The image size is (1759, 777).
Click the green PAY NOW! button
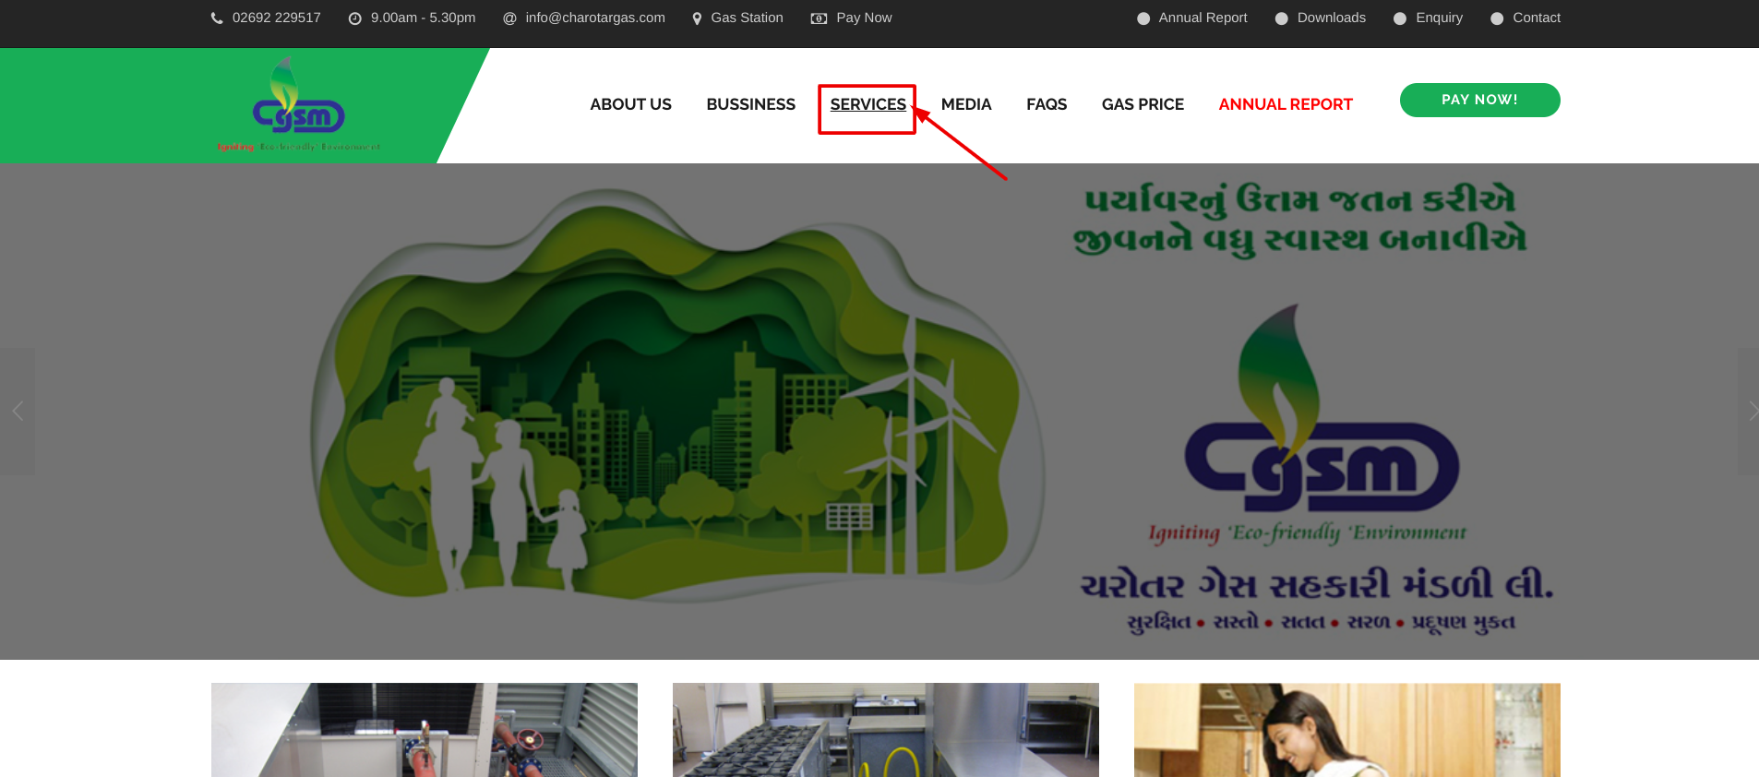pyautogui.click(x=1479, y=100)
